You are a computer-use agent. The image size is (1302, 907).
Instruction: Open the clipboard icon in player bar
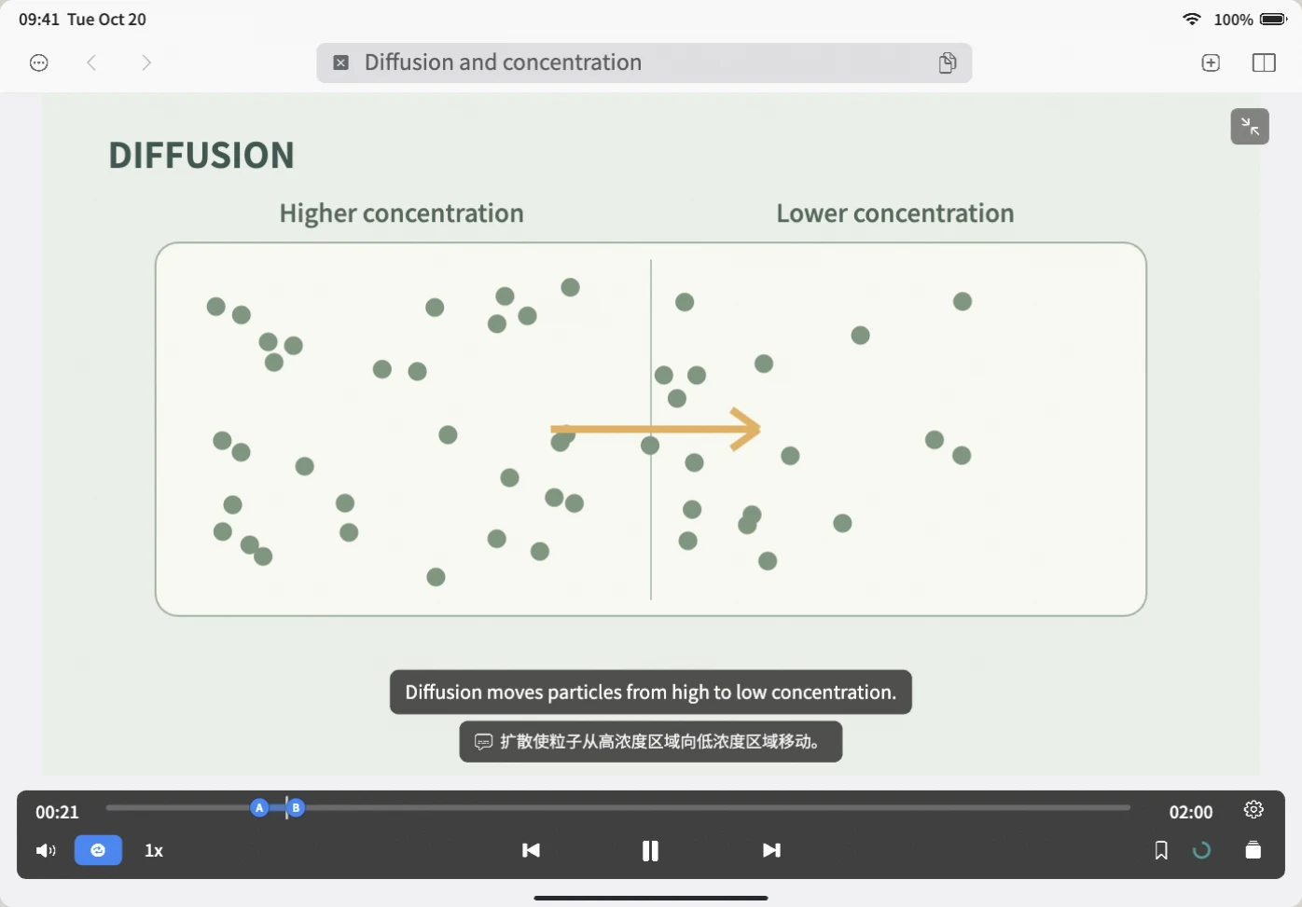click(x=1254, y=849)
